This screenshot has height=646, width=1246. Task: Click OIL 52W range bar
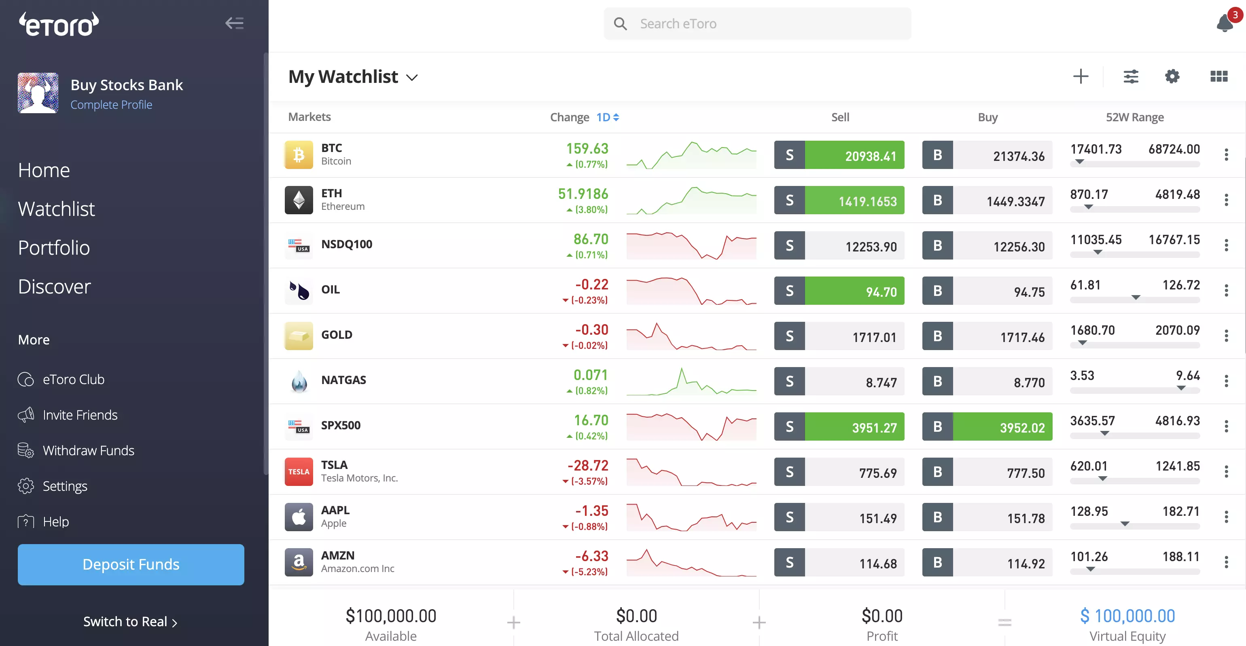[1135, 300]
